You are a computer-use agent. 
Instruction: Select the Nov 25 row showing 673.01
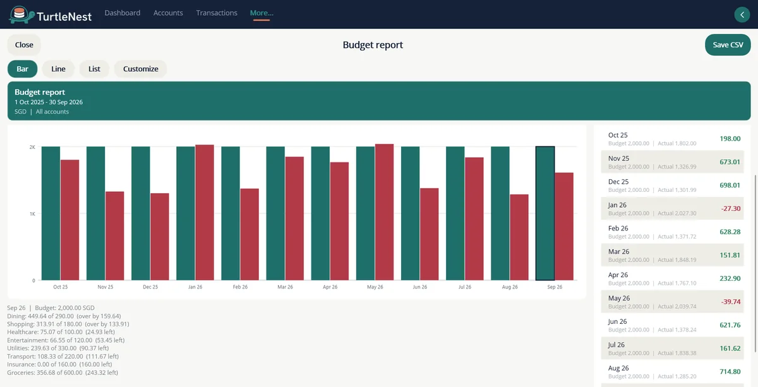coord(673,162)
